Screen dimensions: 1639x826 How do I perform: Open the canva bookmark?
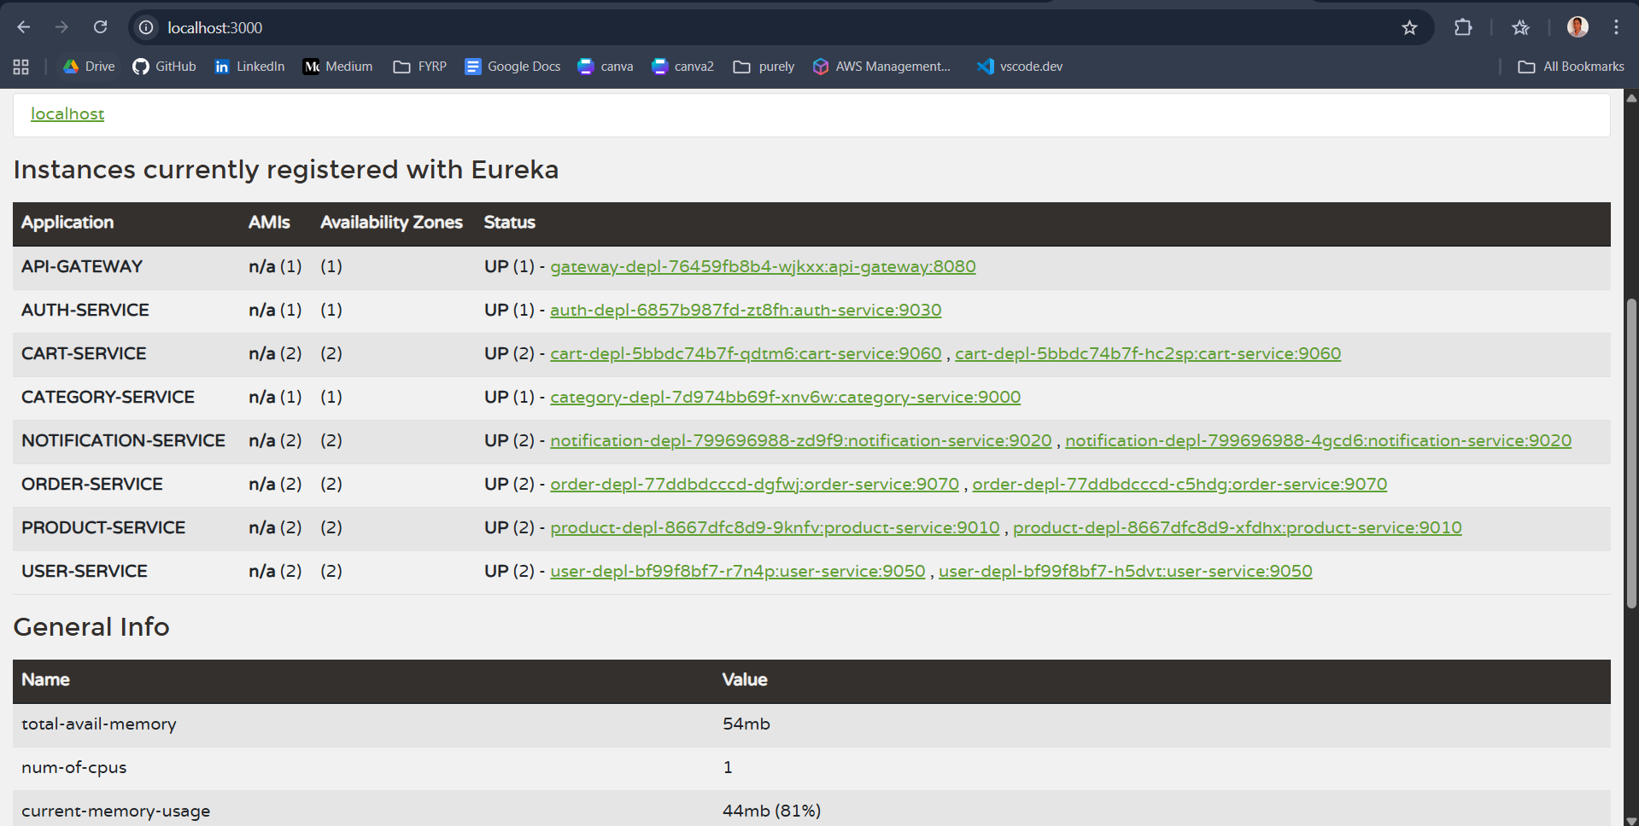coord(606,67)
